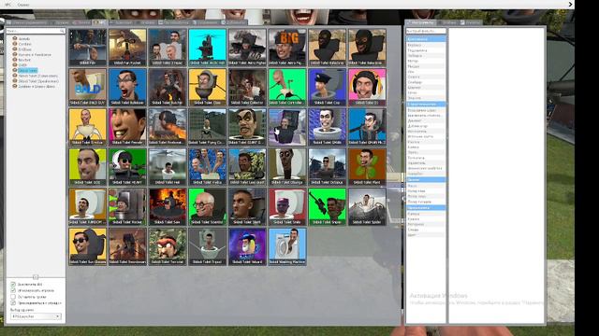Choose the Skibidi Toilet Terrorist icon
Screen dimensions: 599x336
(168, 246)
